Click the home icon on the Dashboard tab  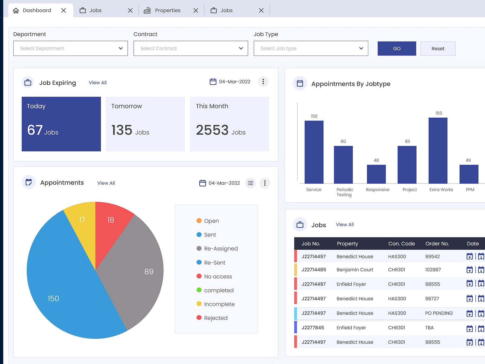coord(16,10)
